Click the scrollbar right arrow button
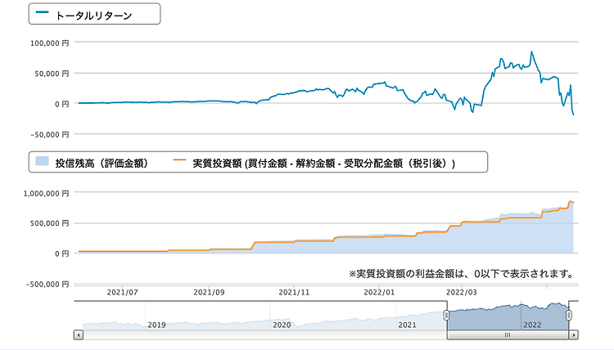 point(574,334)
